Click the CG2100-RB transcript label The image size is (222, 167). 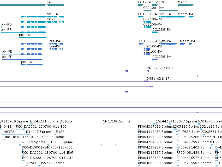152,19
